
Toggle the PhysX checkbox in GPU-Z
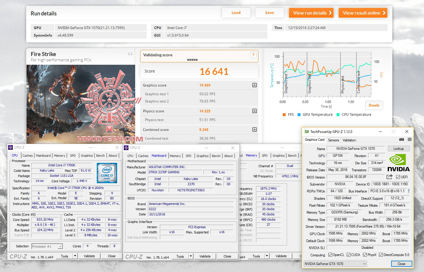365,255
